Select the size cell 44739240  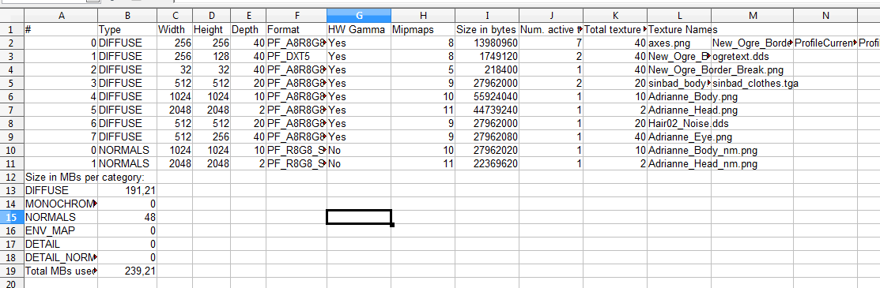486,110
